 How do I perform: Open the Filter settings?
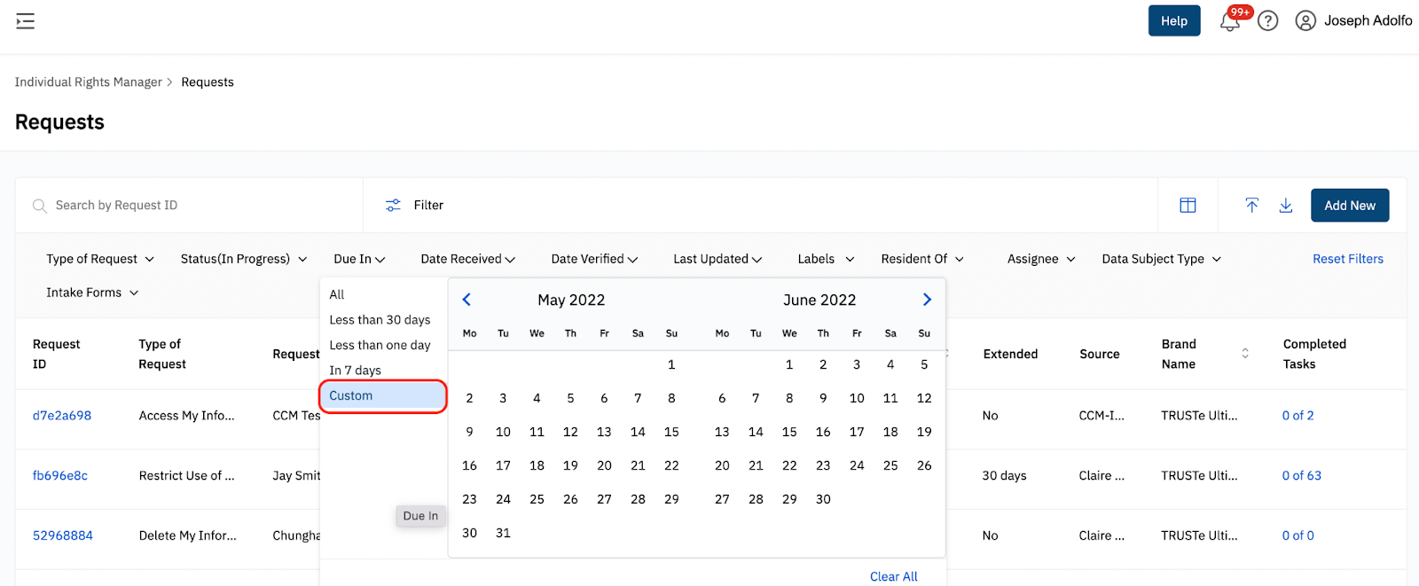point(414,206)
